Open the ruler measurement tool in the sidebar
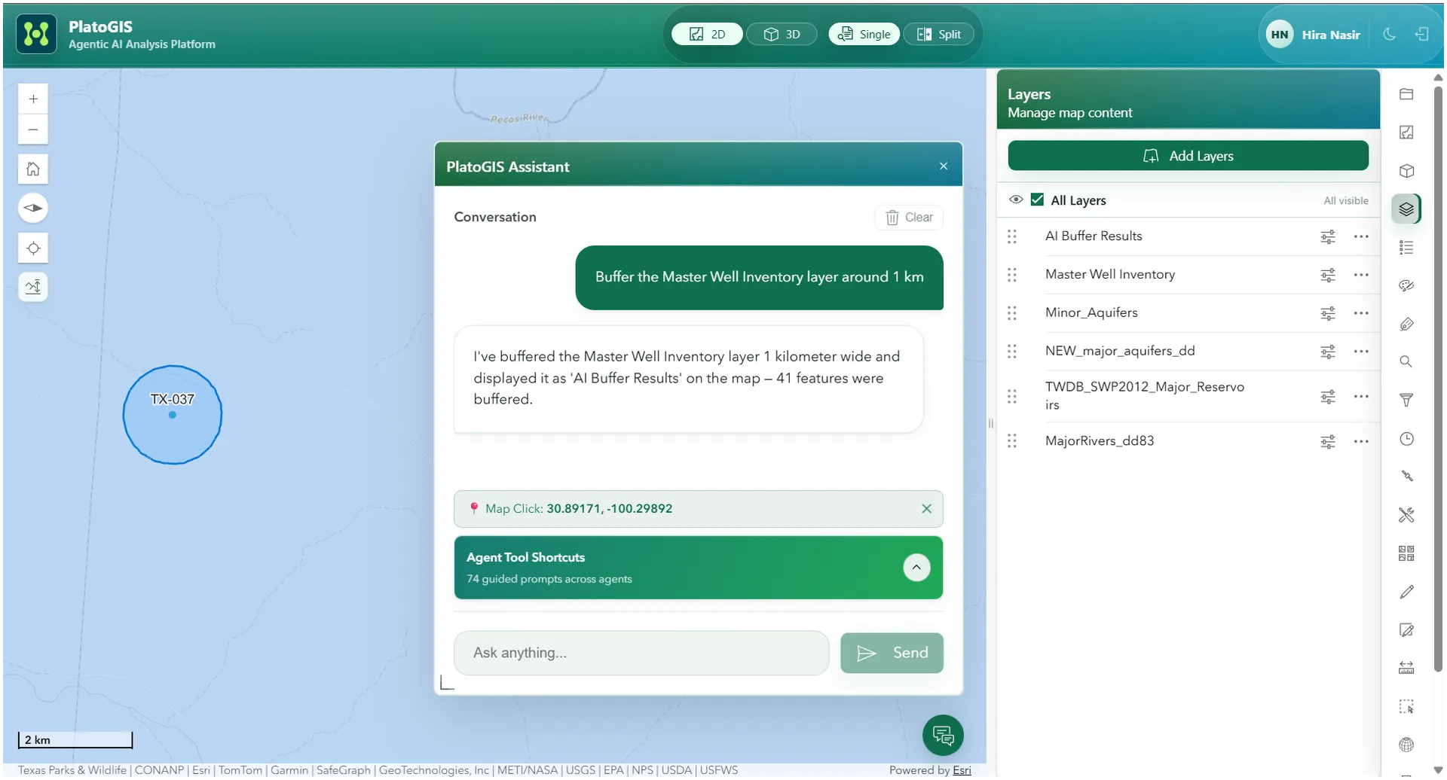Screen dimensions: 1447x780 [1406, 668]
